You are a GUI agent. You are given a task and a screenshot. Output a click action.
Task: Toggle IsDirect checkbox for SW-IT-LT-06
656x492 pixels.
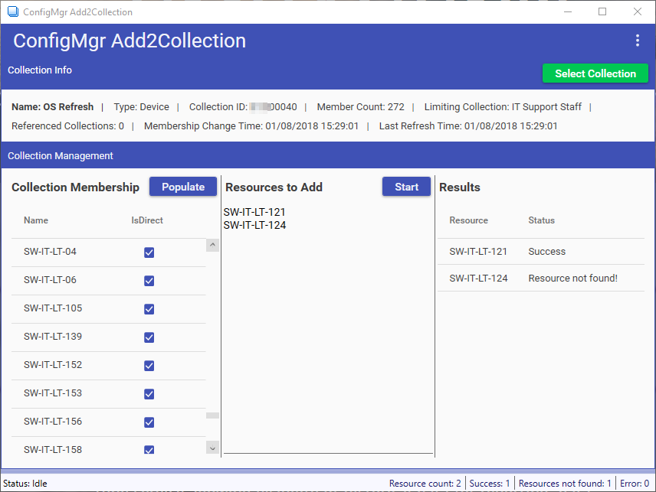pos(149,281)
